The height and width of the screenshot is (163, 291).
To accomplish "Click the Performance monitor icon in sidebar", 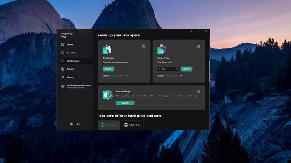I will tap(63, 61).
